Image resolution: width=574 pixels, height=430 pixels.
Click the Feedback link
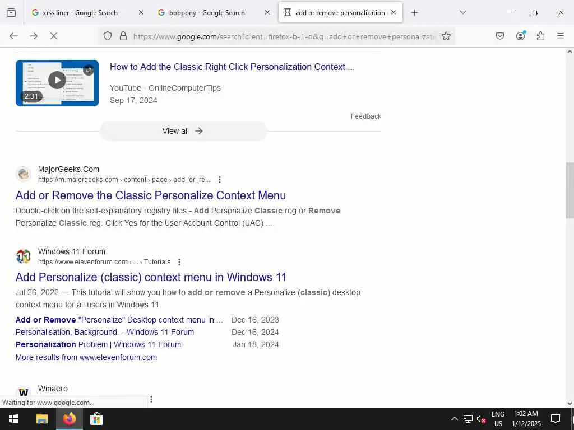[365, 116]
